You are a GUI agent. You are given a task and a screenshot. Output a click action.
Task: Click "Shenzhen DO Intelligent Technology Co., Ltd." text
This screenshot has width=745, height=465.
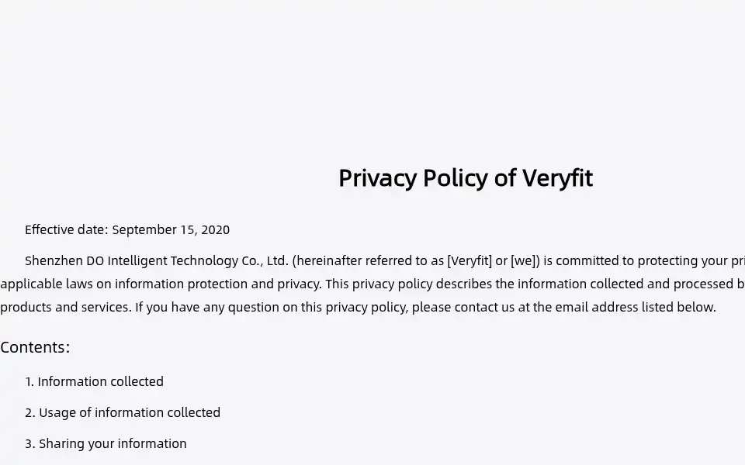click(x=157, y=260)
